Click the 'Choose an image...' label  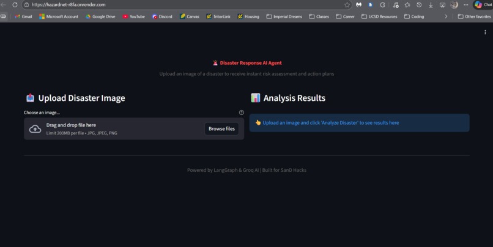(42, 112)
